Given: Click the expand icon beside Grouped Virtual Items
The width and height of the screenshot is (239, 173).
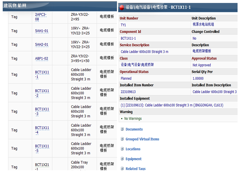Looking at the screenshot, I should 122,139.
